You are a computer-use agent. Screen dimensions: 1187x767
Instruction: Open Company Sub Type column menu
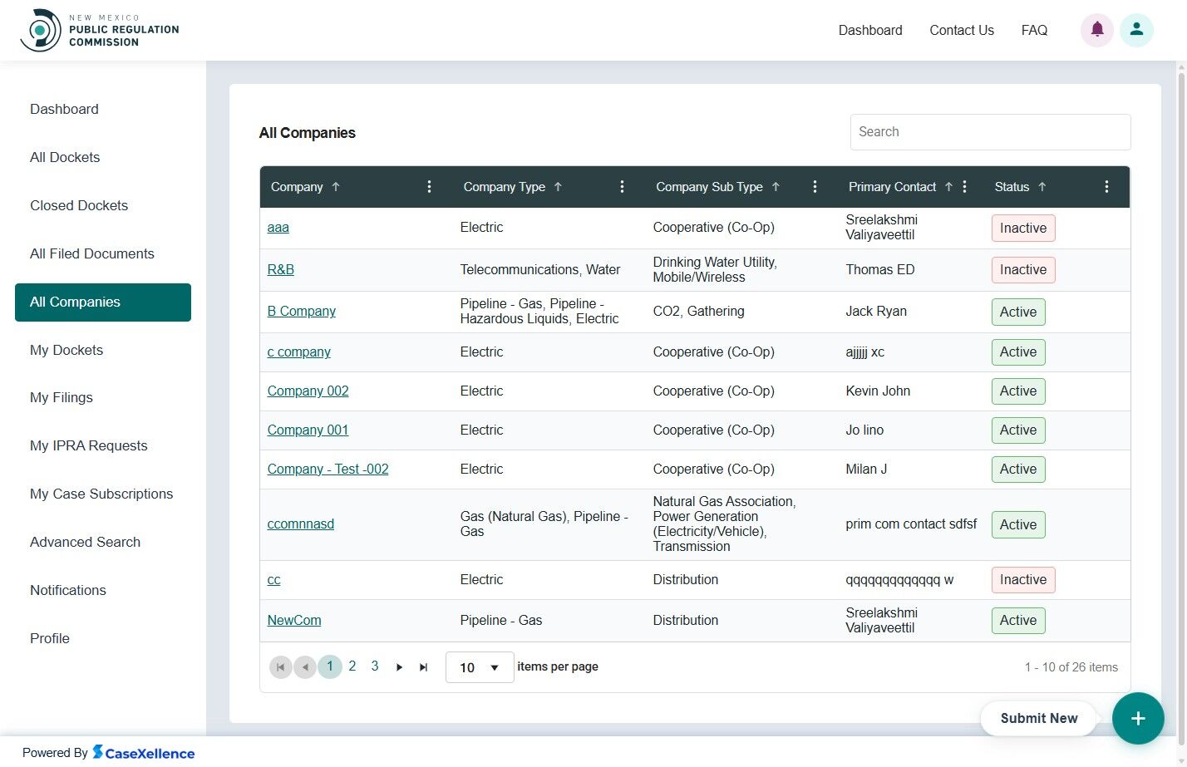pos(815,187)
